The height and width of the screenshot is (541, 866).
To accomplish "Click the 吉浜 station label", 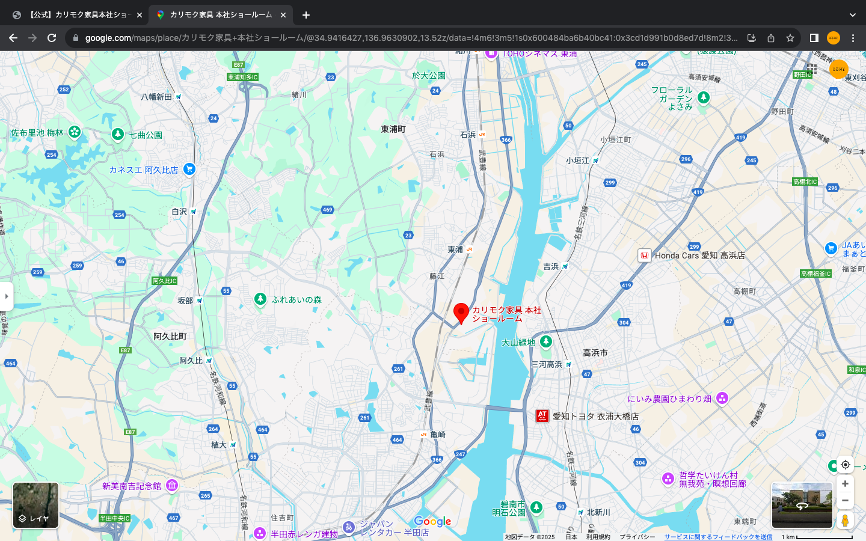I will pyautogui.click(x=551, y=266).
